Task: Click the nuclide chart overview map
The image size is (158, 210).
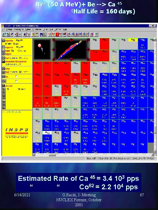Action: click(x=71, y=50)
